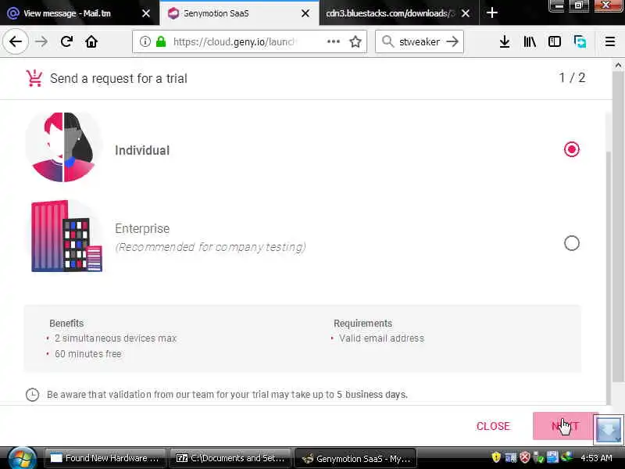Open Genymotion SaaS taskbar window

coord(355,458)
